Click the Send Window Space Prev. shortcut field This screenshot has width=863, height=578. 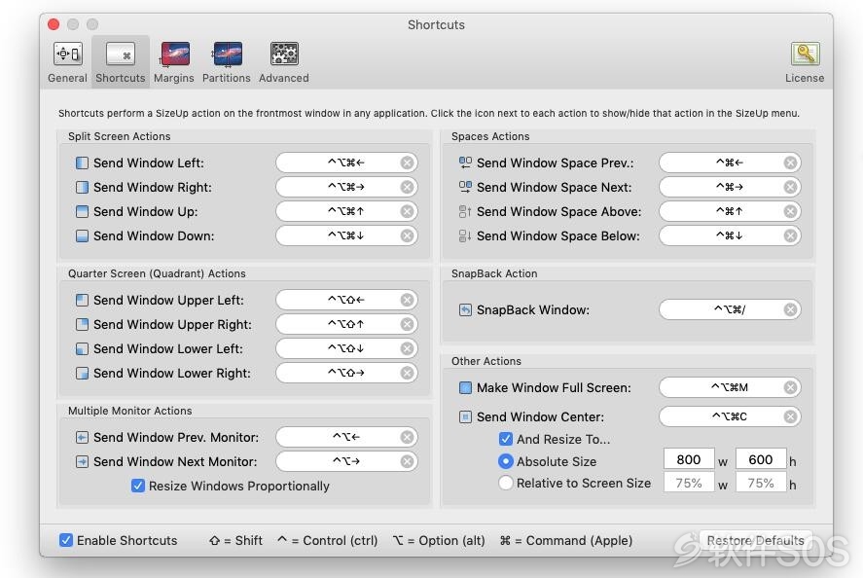coord(730,163)
